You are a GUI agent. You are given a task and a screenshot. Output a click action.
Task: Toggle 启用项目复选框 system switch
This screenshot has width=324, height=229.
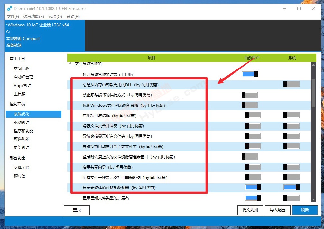pos(292,115)
